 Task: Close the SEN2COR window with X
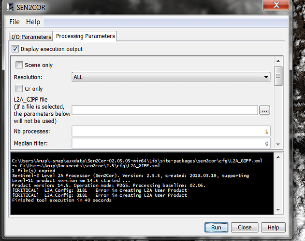pyautogui.click(x=276, y=5)
